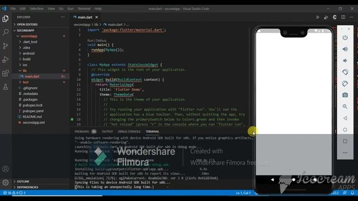Select main.dart in the file tree

click(32, 76)
